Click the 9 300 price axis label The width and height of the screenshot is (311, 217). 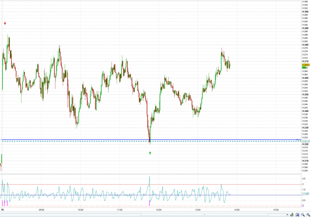[305, 12]
